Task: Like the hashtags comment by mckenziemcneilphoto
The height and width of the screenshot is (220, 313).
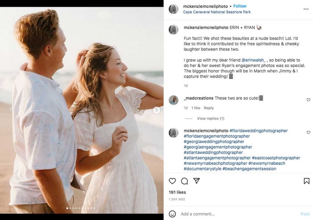Action: point(308,132)
